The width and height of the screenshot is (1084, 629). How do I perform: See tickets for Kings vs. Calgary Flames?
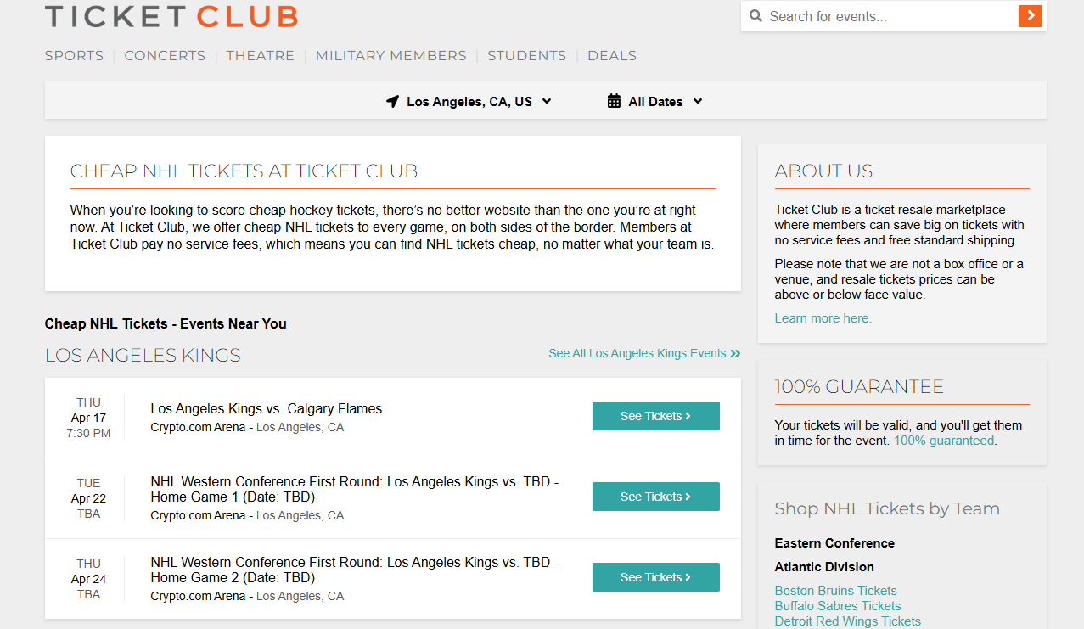655,416
